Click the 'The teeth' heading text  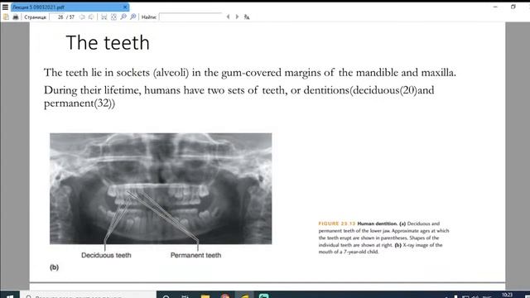click(108, 43)
